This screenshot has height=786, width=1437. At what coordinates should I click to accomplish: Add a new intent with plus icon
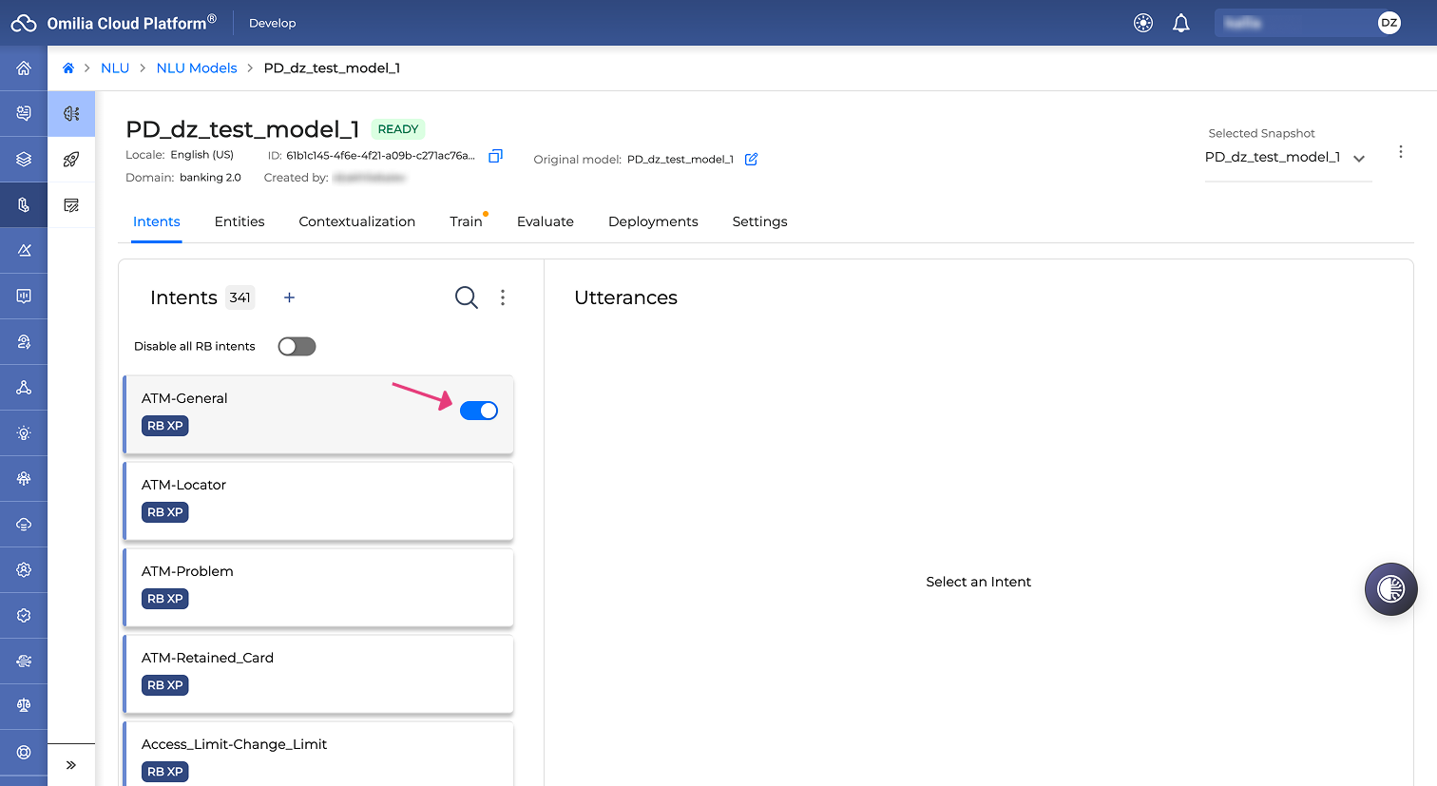pos(290,297)
